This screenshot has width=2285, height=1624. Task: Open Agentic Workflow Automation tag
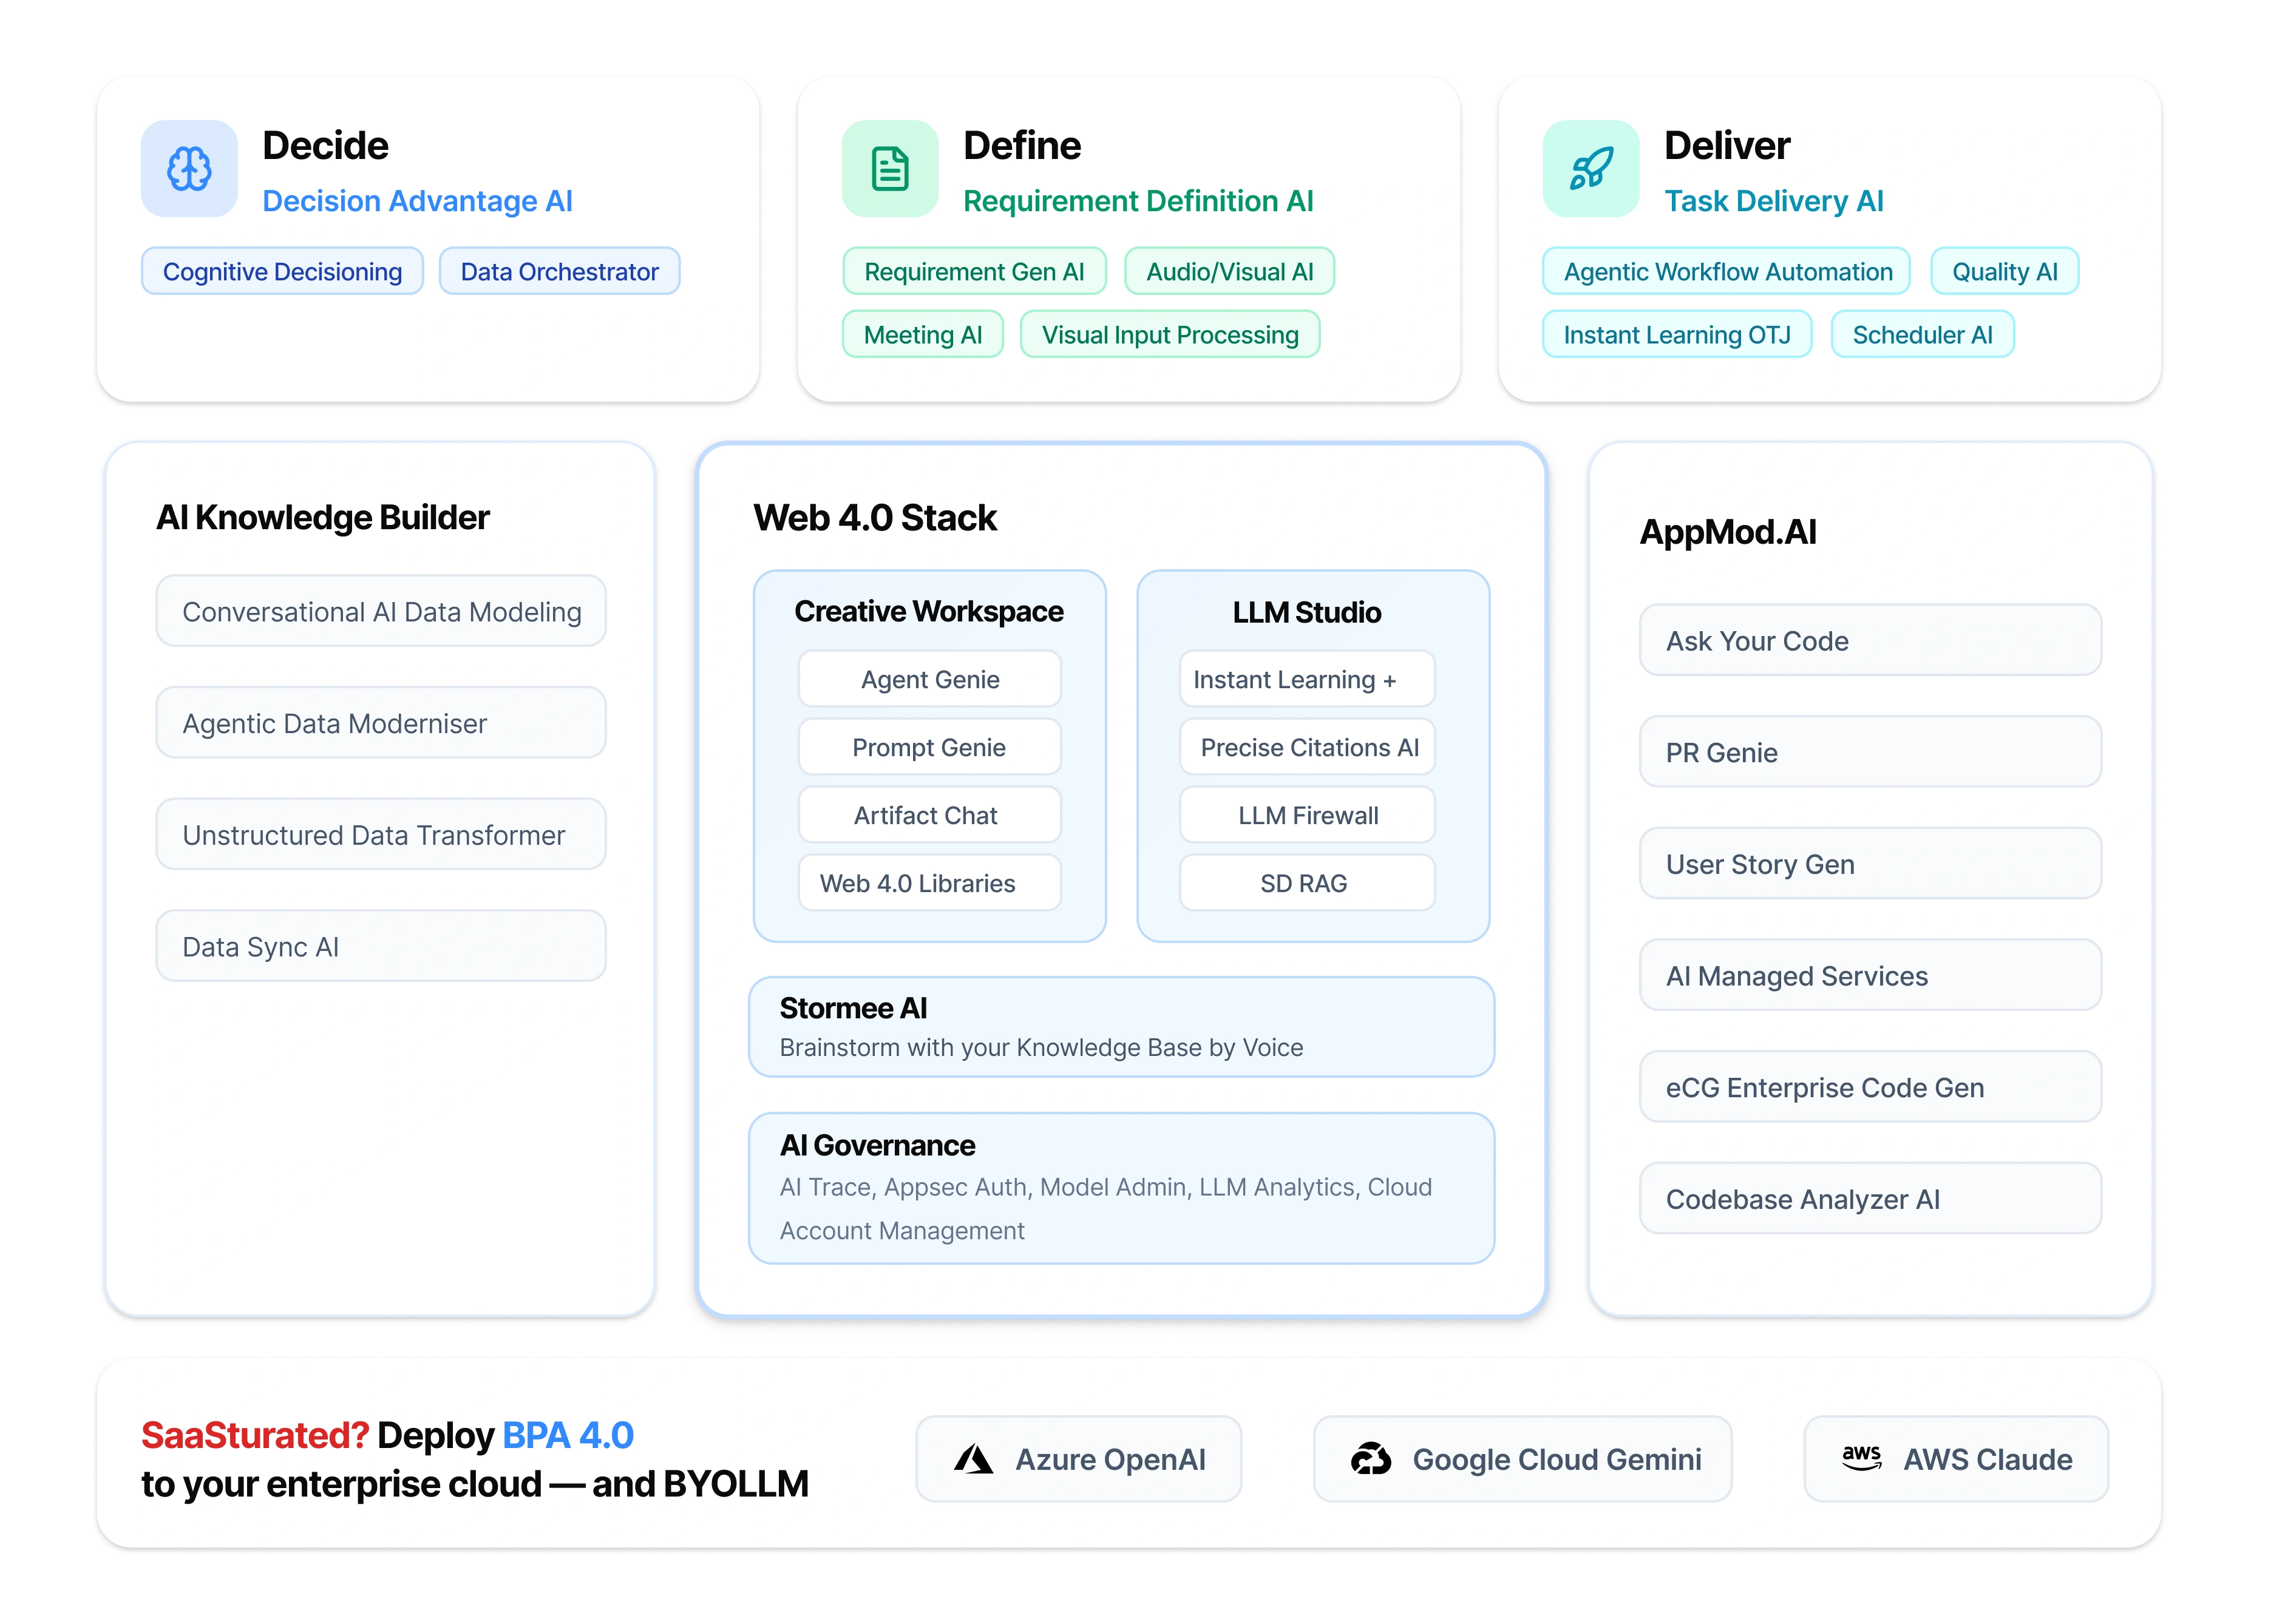tap(1726, 271)
